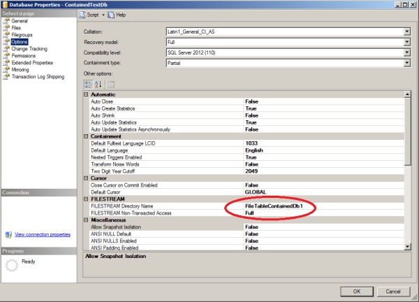
Task: Click the Help toolbar icon
Action: 111,15
